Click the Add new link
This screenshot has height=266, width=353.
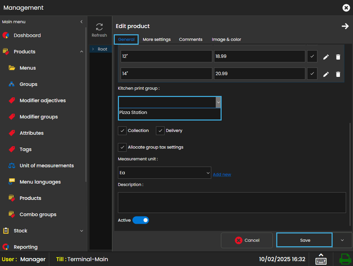pos(222,175)
